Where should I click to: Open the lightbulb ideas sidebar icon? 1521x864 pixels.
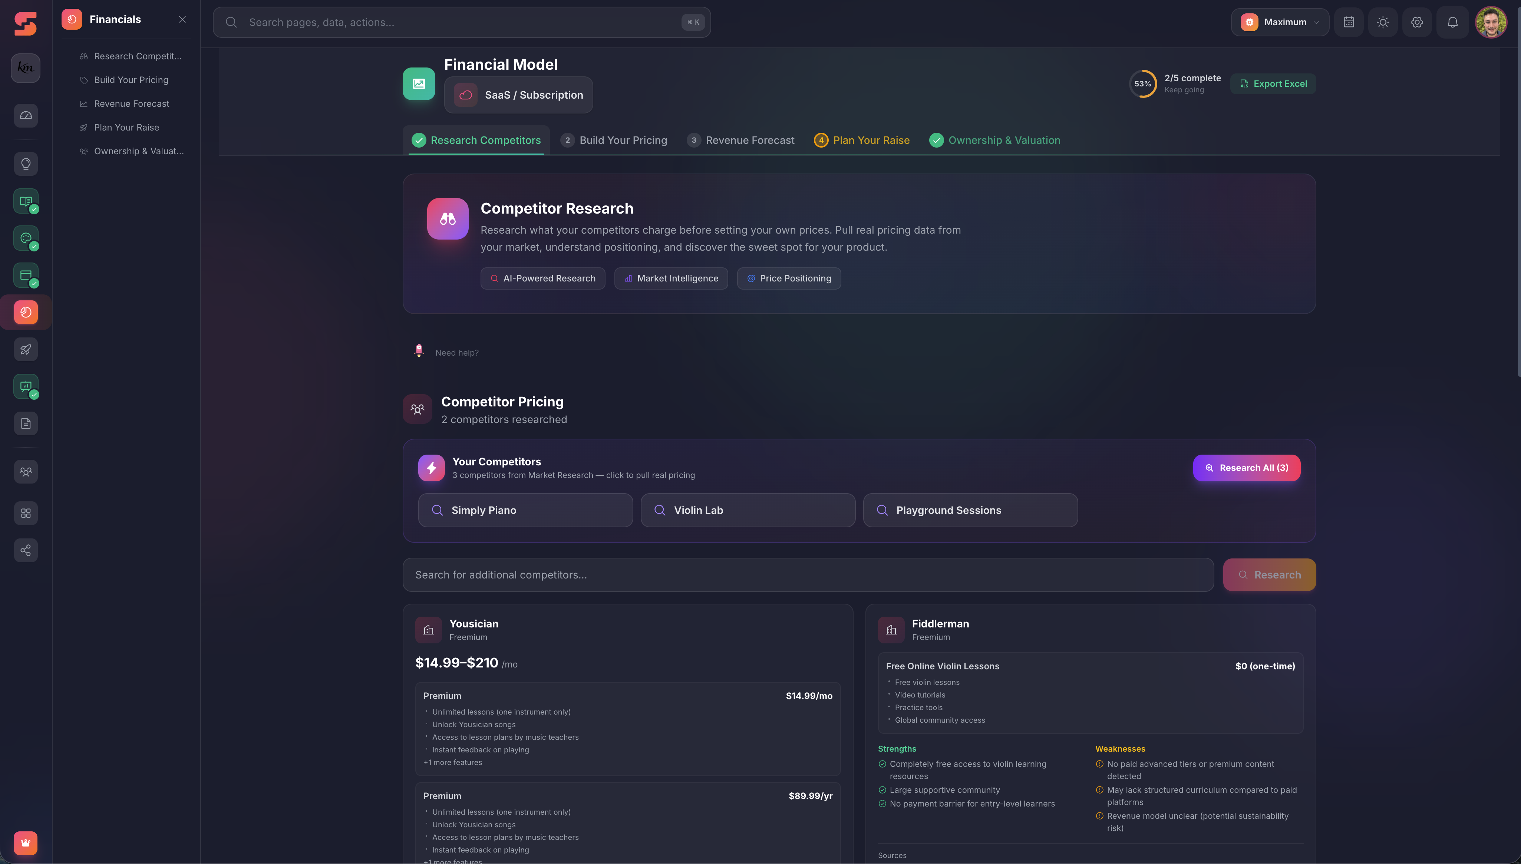(x=26, y=164)
